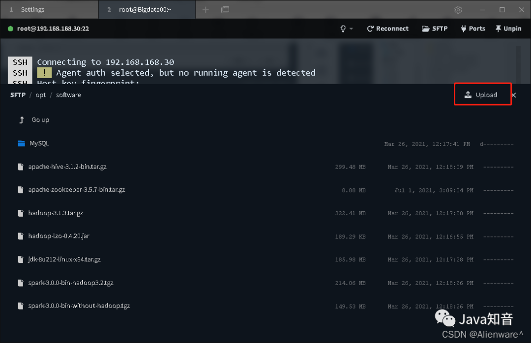Click the split pane icon next to plus

(225, 9)
